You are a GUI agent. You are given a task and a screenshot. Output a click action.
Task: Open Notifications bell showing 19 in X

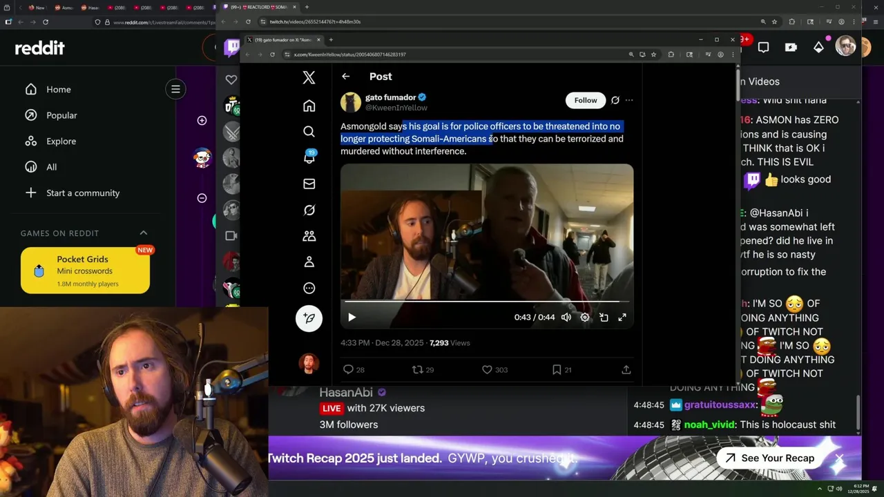309,157
